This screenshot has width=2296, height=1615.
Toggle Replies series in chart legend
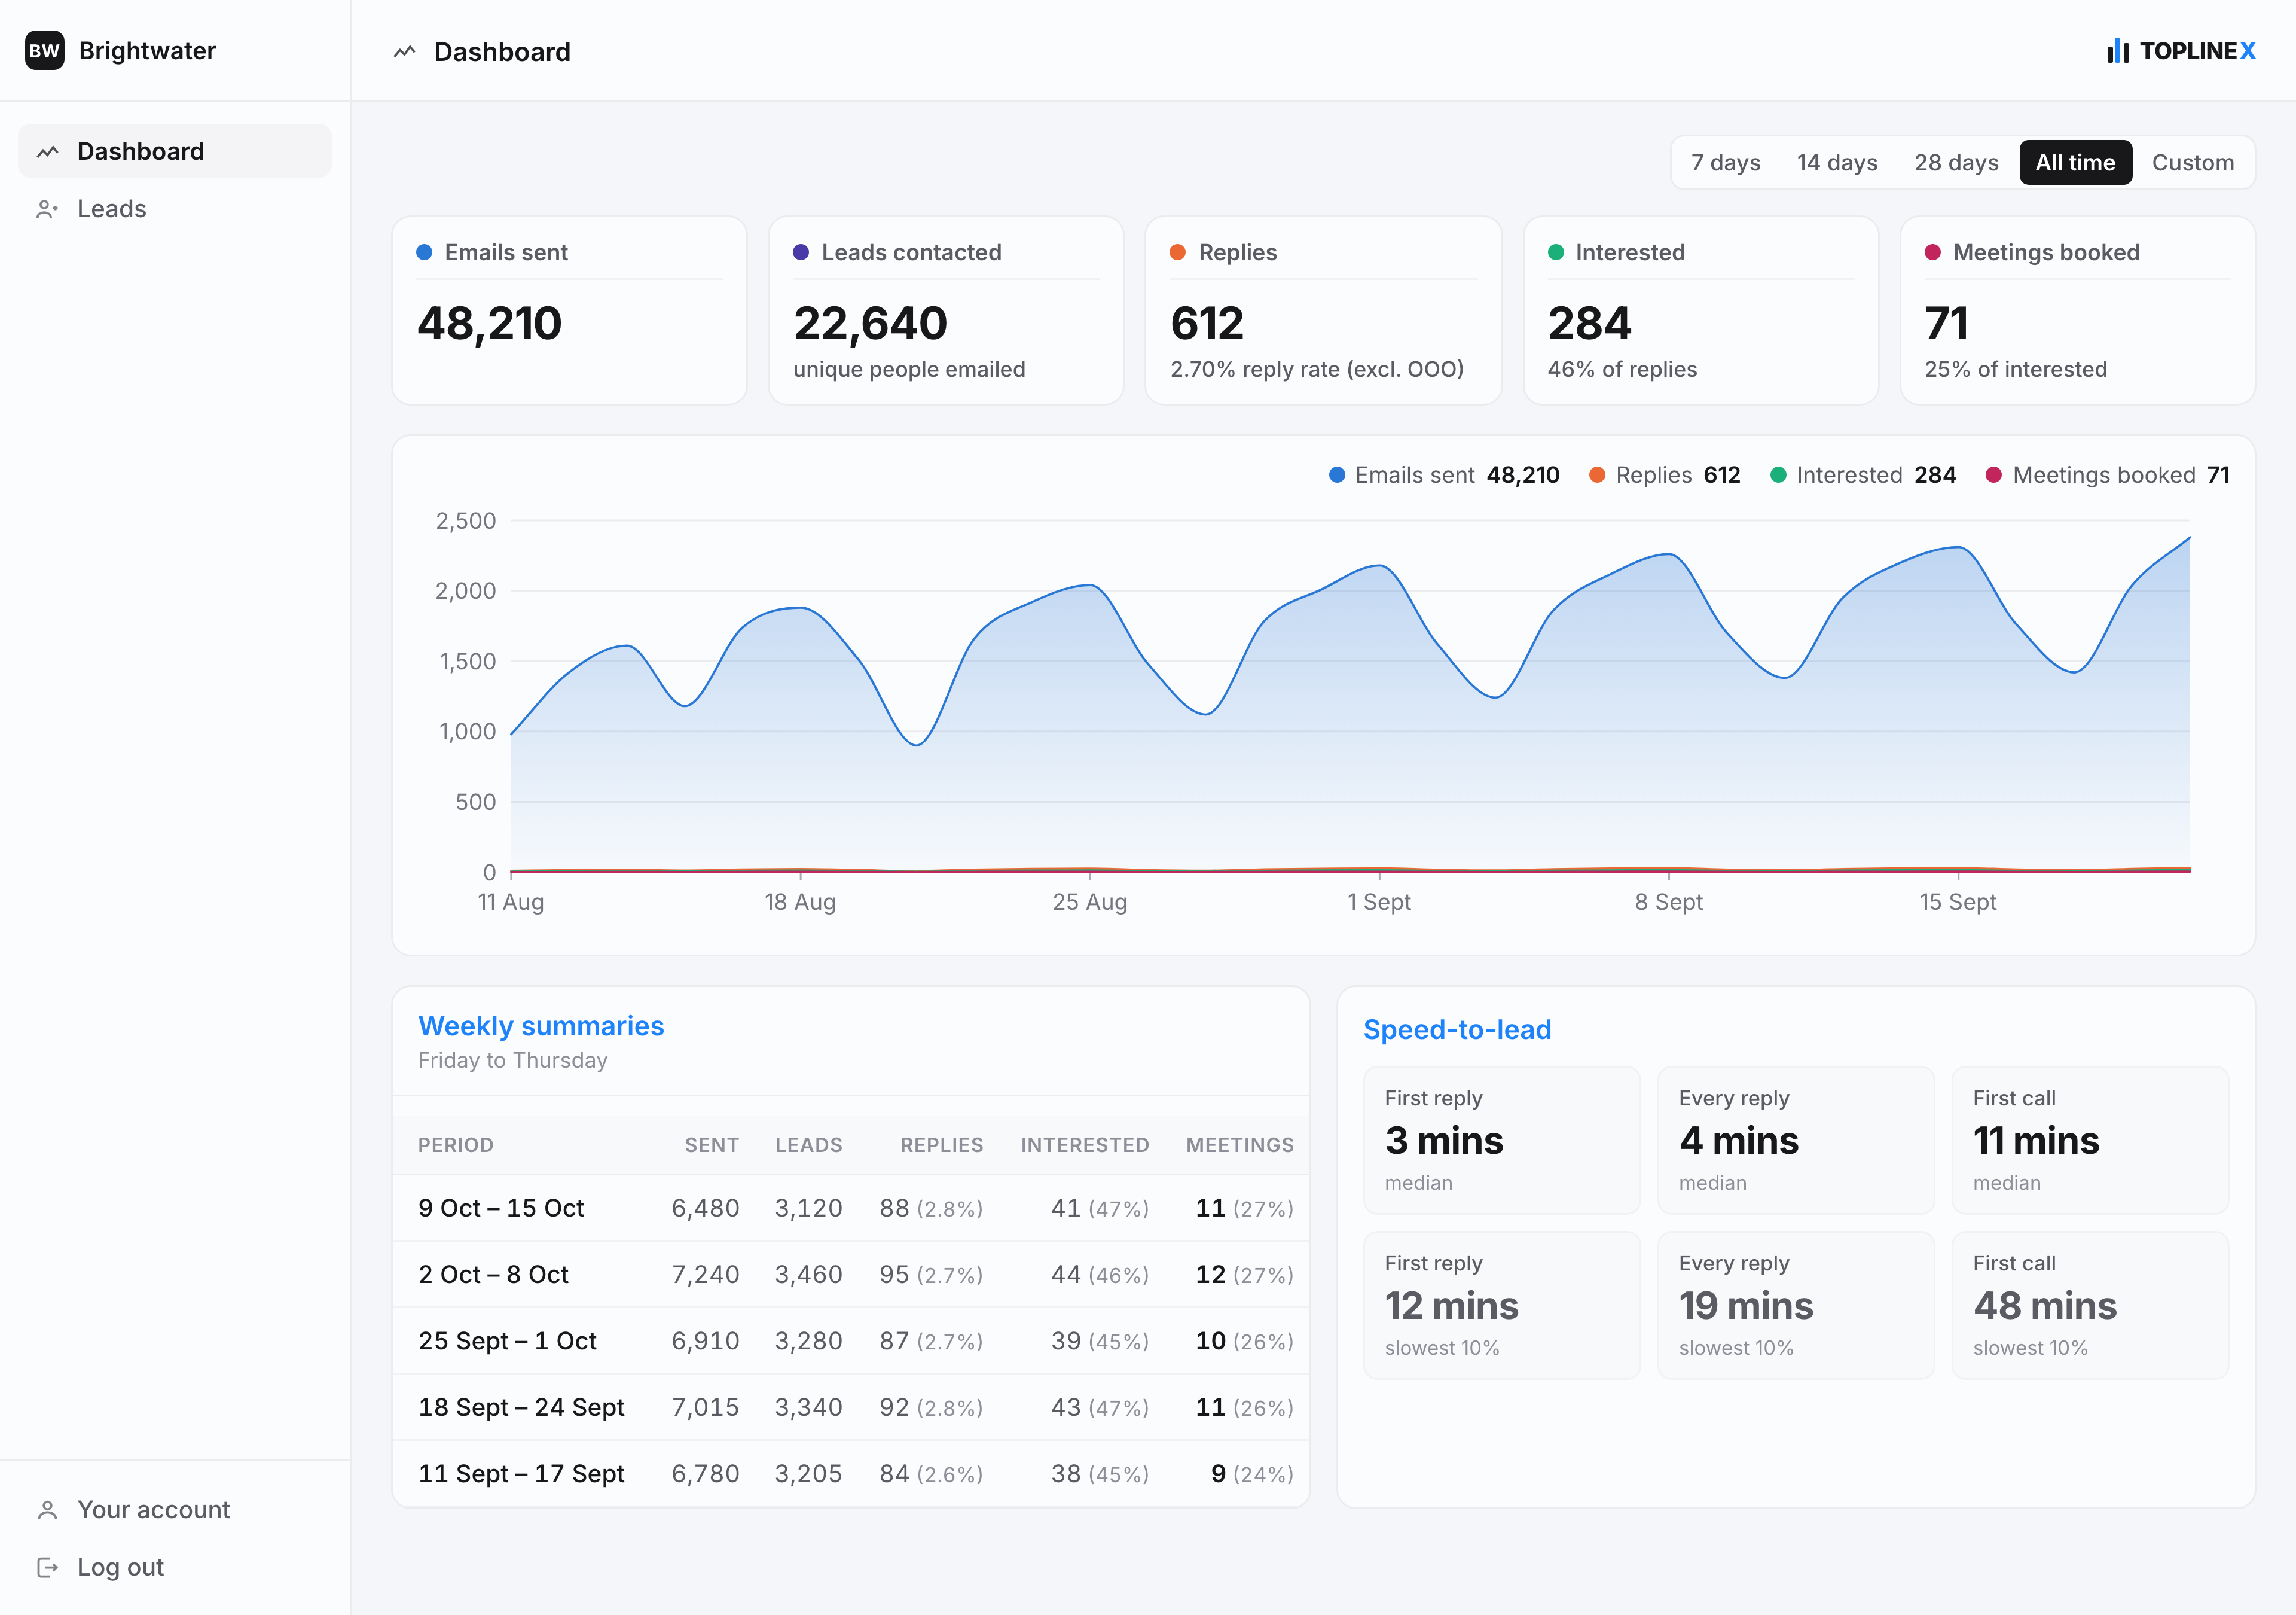click(x=1665, y=476)
